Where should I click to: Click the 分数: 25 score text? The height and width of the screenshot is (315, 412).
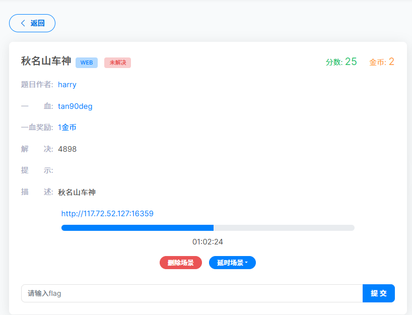coord(341,62)
